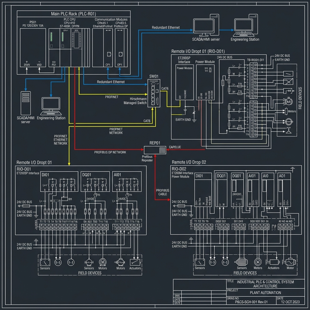Viewport: 310px width, 310px height.
Task: Click the 5-S circle symbol in lower-left field devices
Action: 58,262
